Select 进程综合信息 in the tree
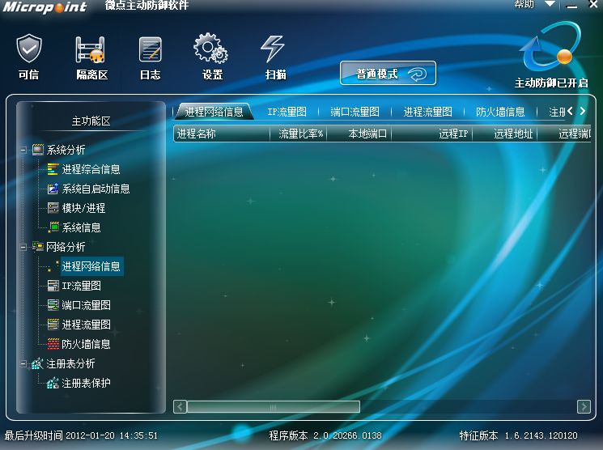The width and height of the screenshot is (603, 450). click(x=91, y=169)
